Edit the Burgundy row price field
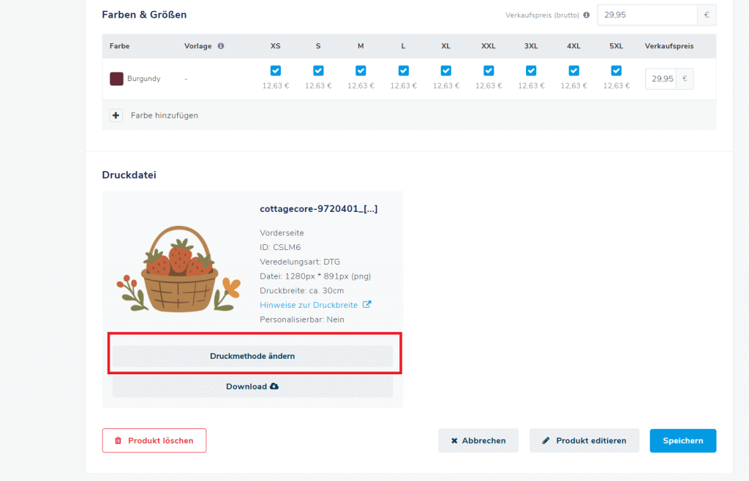Viewport: 749px width, 481px height. tap(660, 79)
